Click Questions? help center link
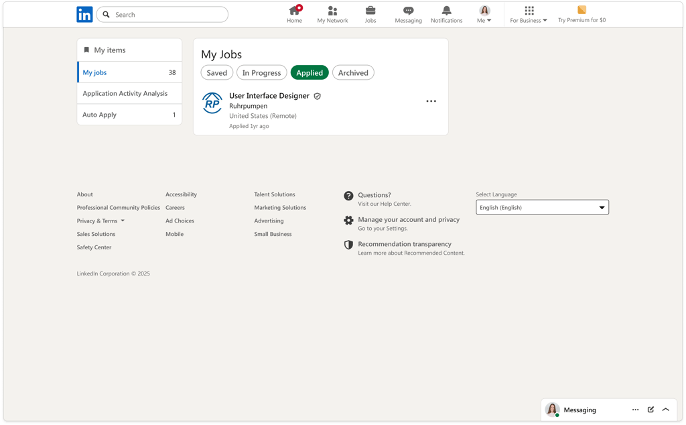686x425 pixels. click(x=374, y=195)
